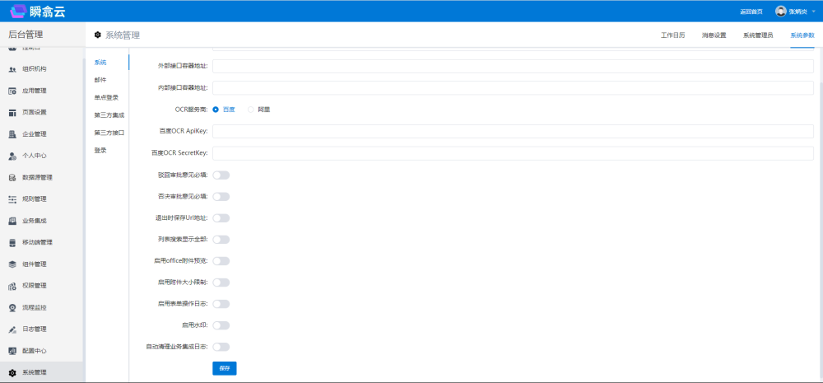Click the 数据源管理 database icon

pyautogui.click(x=12, y=177)
